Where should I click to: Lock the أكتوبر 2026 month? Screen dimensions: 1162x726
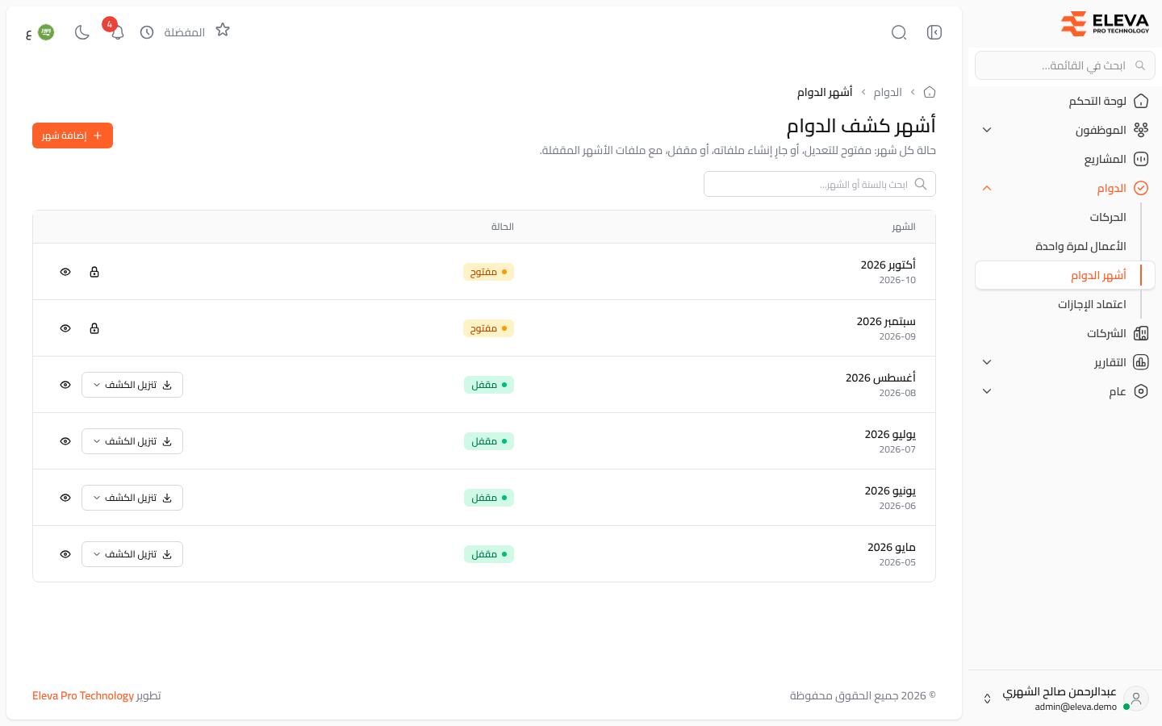94,272
